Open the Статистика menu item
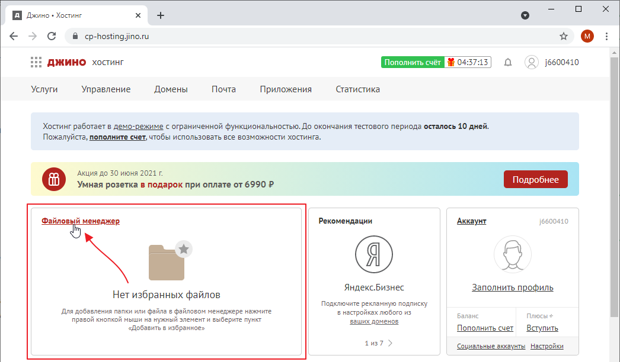 tap(357, 89)
